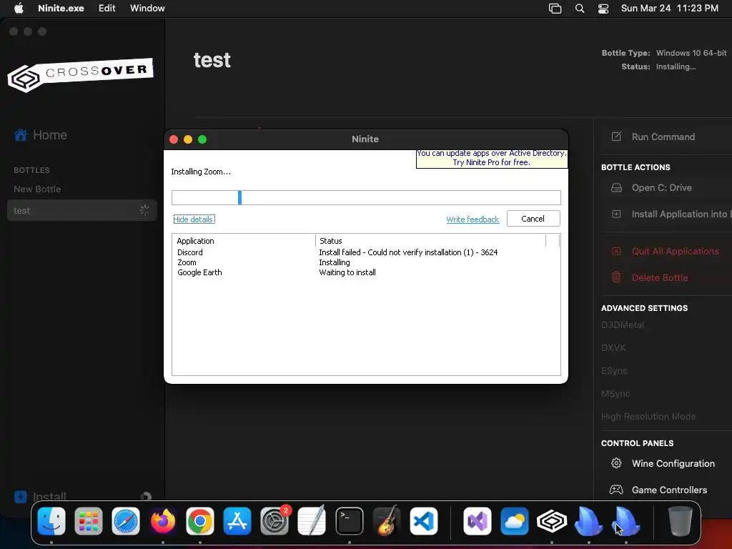This screenshot has width=732, height=549.
Task: Toggle MSync setting
Action: (x=615, y=394)
